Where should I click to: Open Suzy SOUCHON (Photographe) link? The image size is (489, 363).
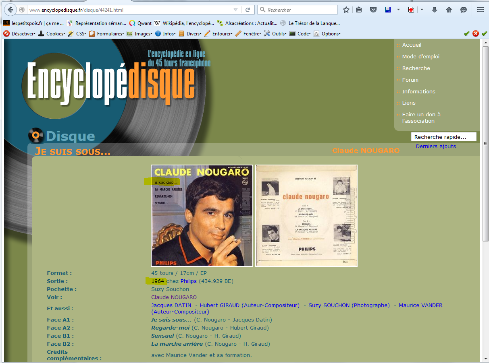pos(349,305)
